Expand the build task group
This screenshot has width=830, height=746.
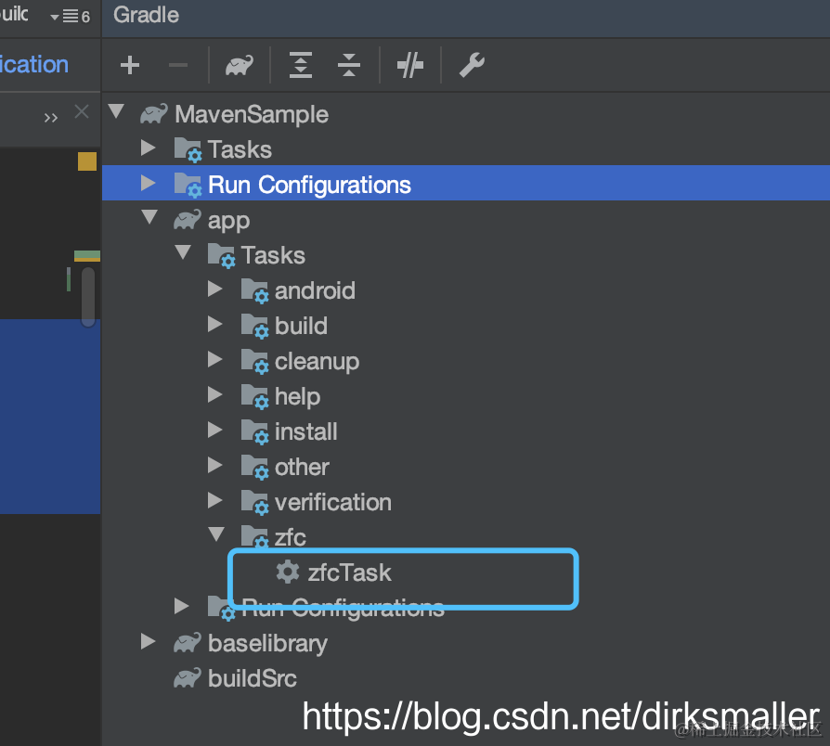point(214,324)
